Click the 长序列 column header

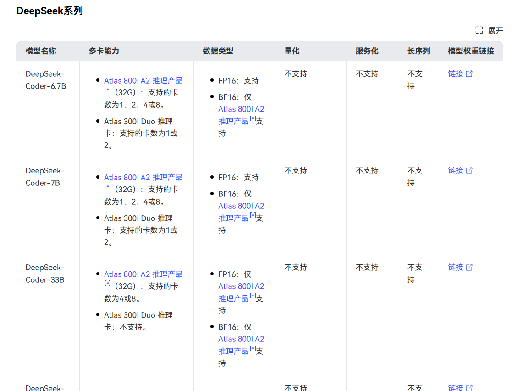pyautogui.click(x=418, y=51)
